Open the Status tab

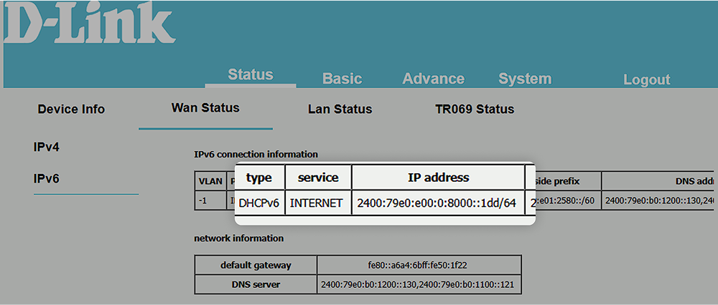[x=251, y=75]
